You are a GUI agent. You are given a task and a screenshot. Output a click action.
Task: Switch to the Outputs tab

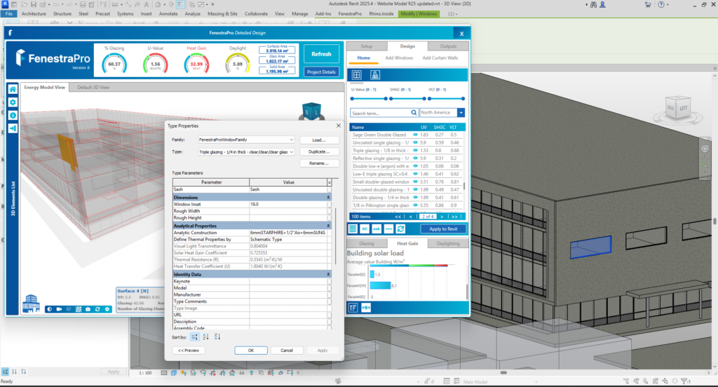tap(448, 46)
